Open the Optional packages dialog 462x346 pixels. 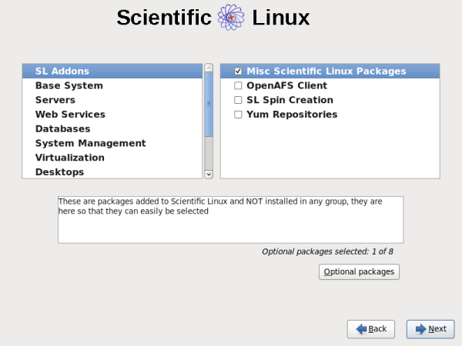359,271
